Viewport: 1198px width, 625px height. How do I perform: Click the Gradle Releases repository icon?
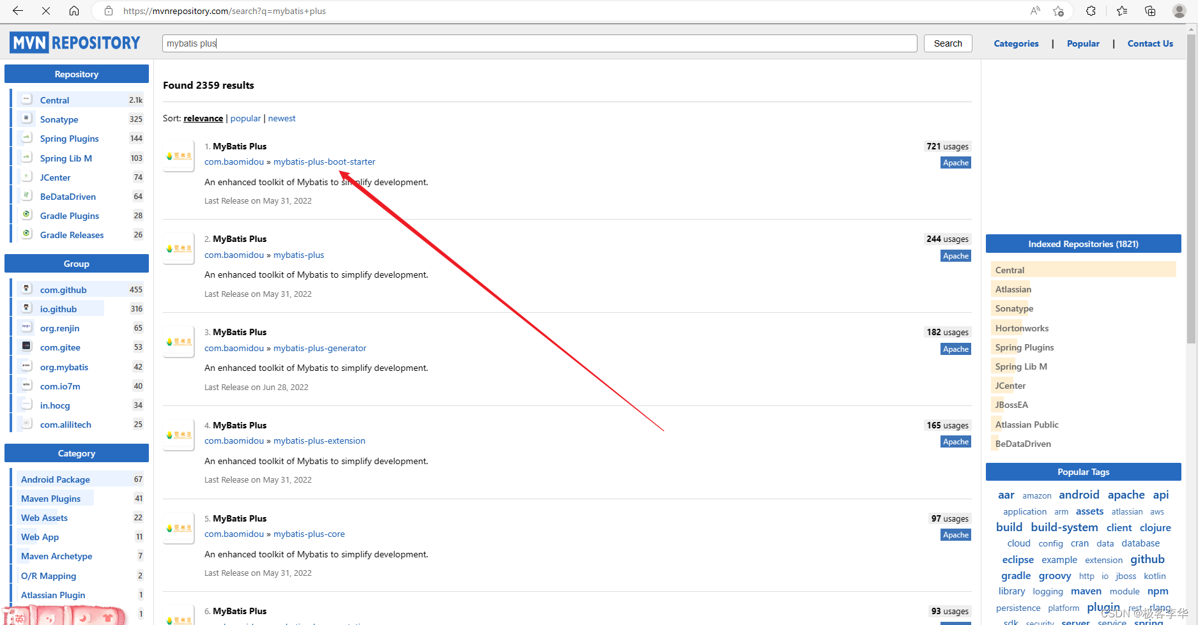pos(27,234)
